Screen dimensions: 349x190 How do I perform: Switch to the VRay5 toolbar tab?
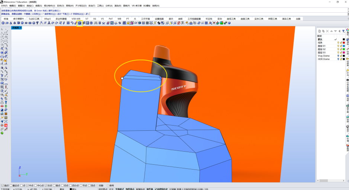point(48,19)
